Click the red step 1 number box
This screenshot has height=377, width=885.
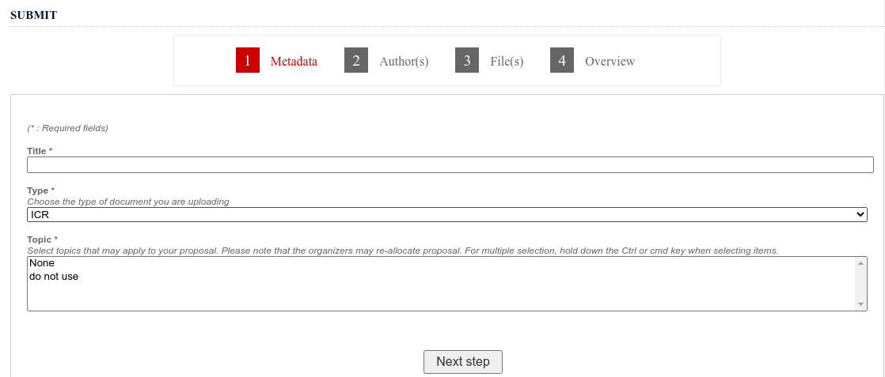pyautogui.click(x=248, y=60)
